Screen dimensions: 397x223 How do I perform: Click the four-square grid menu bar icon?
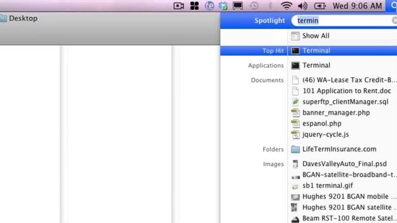coord(194,6)
